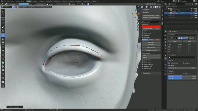Collapse the Collection in the outliner
This screenshot has width=198, height=111.
pyautogui.click(x=167, y=9)
